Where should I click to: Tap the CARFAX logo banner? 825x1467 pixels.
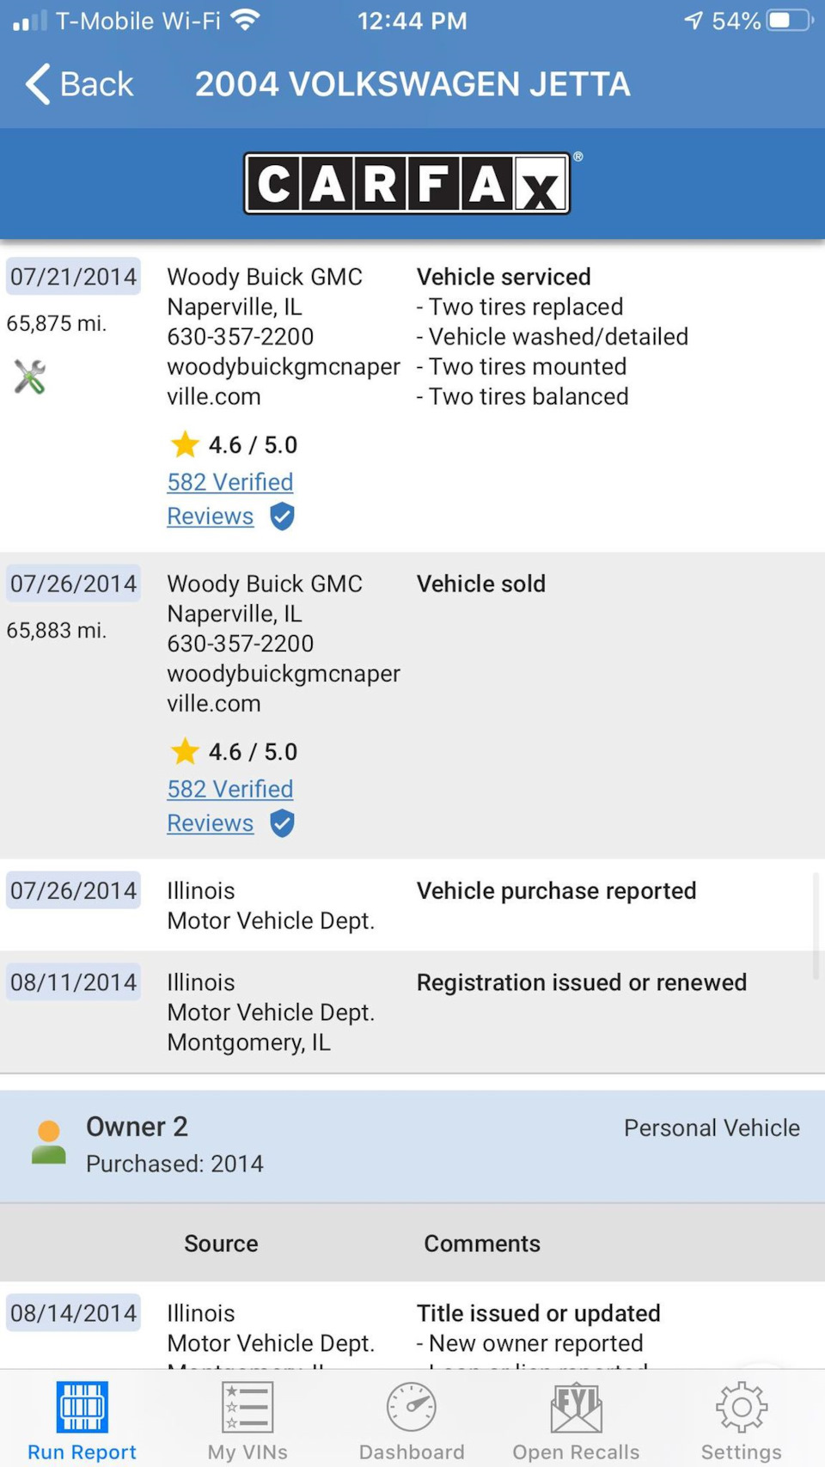(406, 183)
